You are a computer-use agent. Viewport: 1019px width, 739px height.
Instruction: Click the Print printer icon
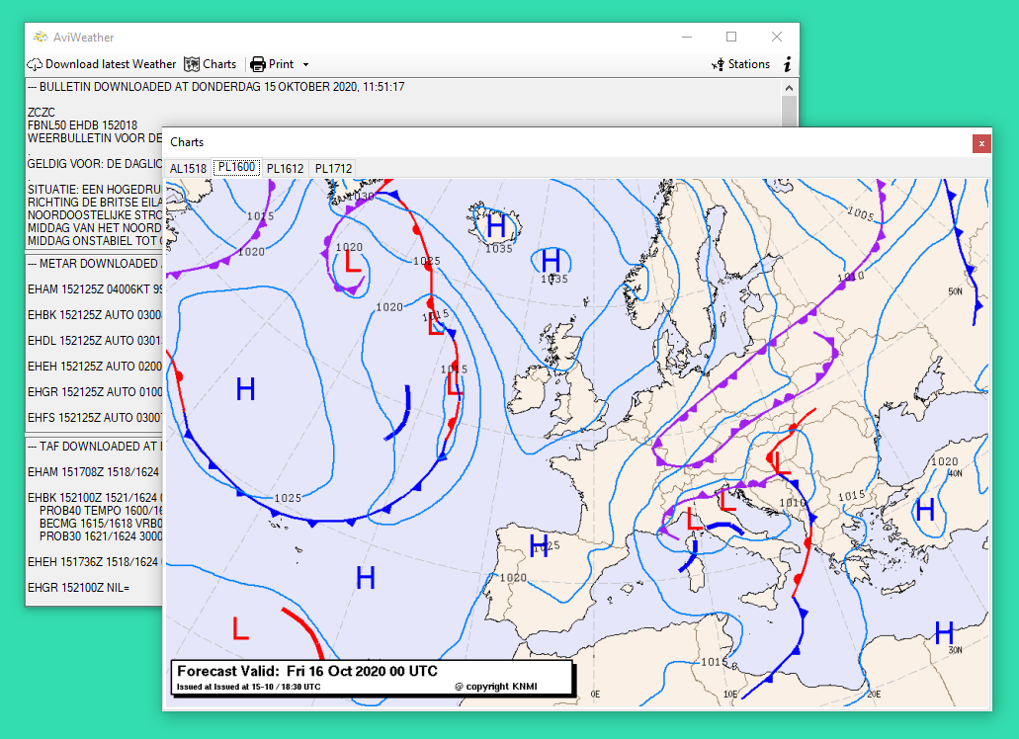[258, 64]
